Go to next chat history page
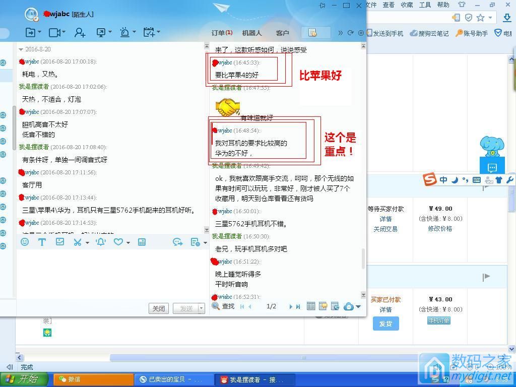 point(291,307)
